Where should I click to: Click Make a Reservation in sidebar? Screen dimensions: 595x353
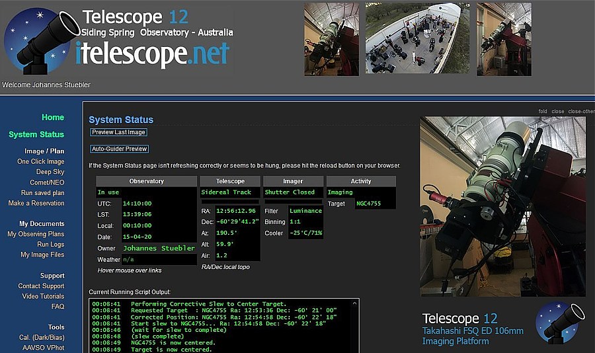tap(36, 204)
